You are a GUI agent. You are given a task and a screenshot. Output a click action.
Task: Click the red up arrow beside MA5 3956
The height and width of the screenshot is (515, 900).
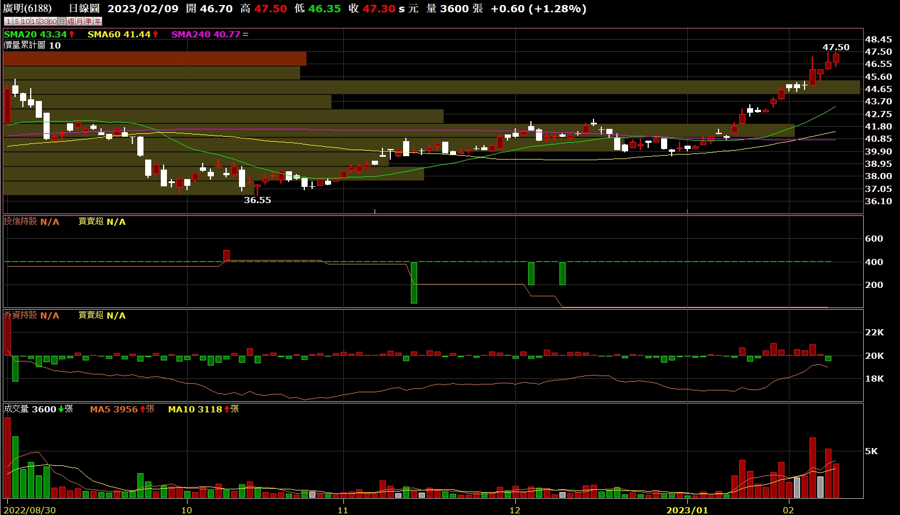[142, 409]
